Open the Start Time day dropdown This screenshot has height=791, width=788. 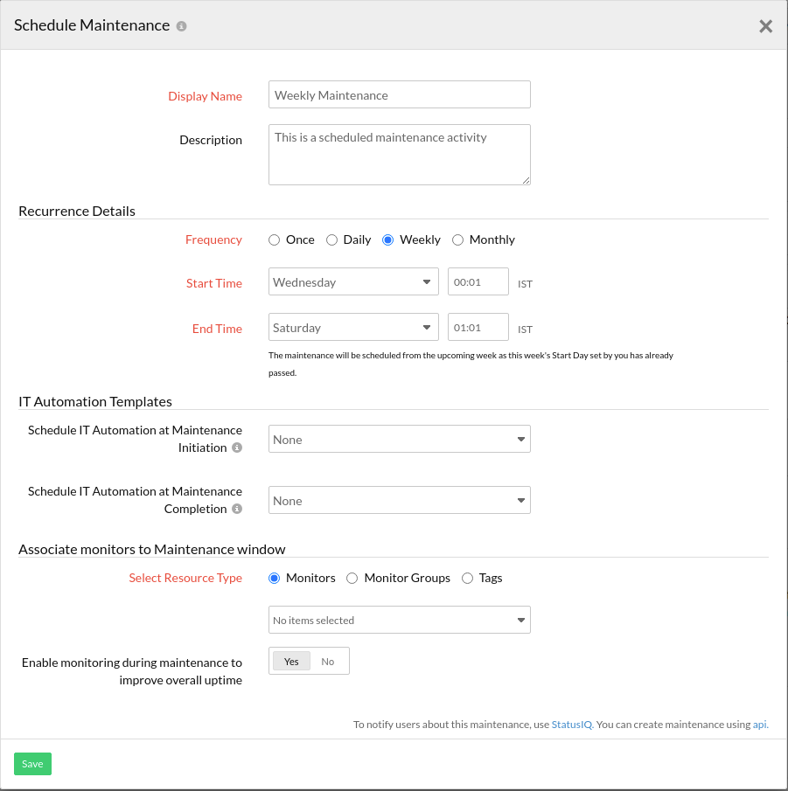353,282
